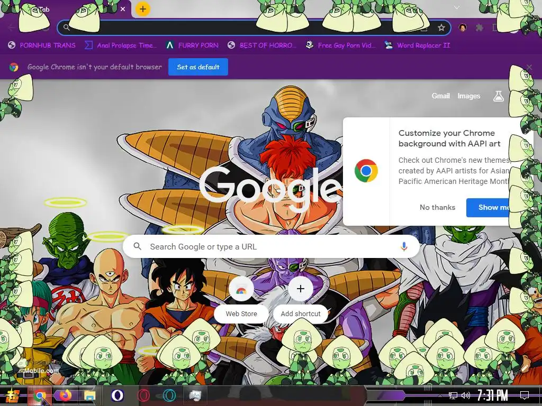Dismiss the default browser infobar
The width and height of the screenshot is (542, 406).
tap(529, 67)
